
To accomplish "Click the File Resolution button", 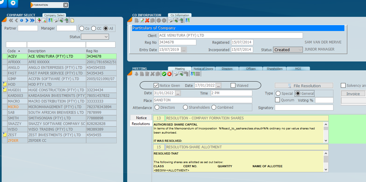I will coord(304,86).
